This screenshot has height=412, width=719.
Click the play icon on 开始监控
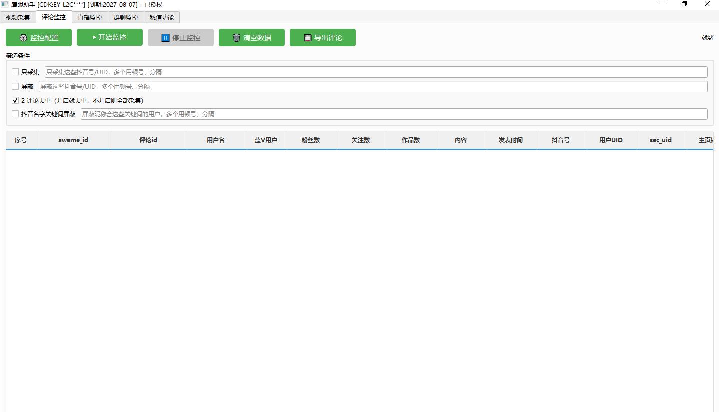95,37
